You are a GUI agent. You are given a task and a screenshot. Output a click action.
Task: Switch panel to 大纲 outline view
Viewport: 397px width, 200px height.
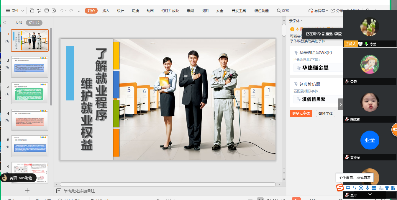(x=19, y=22)
